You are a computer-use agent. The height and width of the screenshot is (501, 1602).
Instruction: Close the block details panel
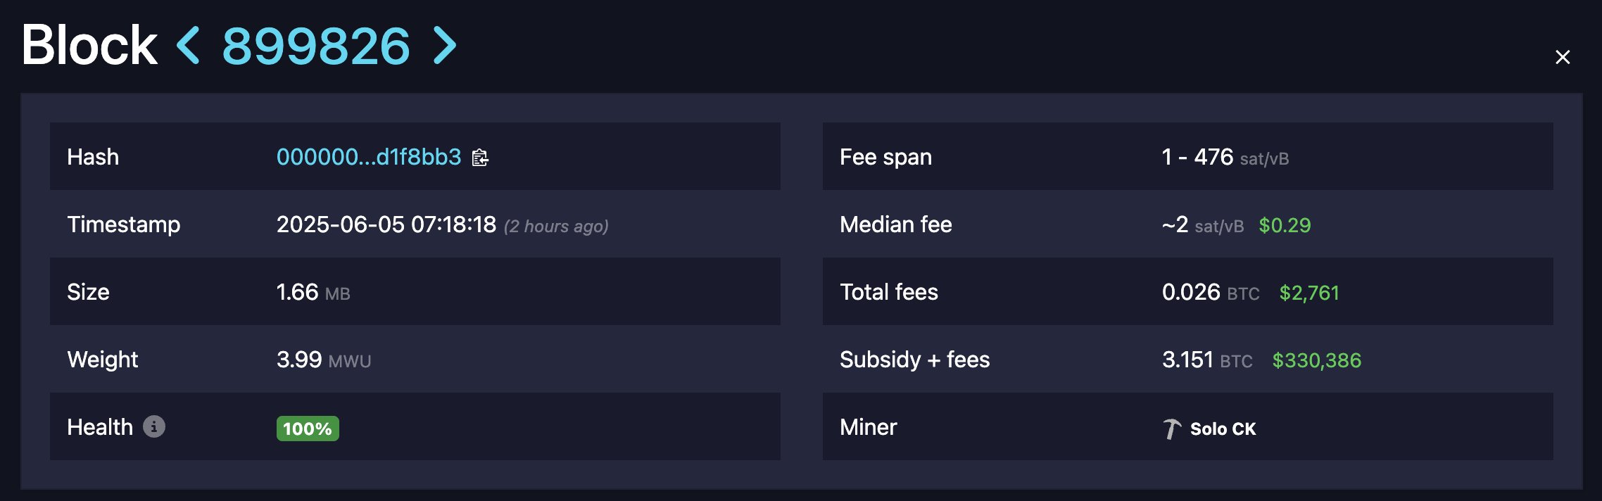(x=1563, y=57)
